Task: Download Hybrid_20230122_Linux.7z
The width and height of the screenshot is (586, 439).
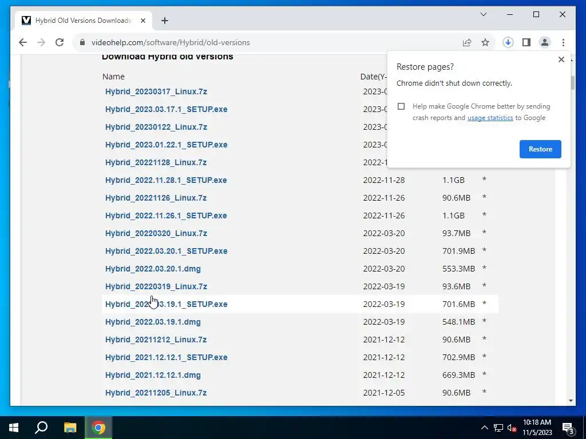Action: tap(156, 127)
